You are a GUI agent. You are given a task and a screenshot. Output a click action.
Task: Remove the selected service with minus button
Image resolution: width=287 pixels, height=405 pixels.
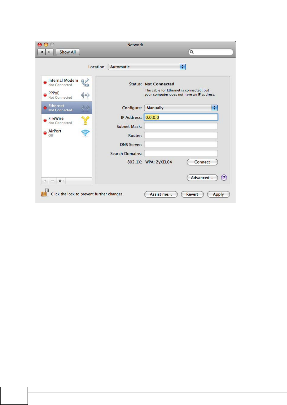coord(52,181)
